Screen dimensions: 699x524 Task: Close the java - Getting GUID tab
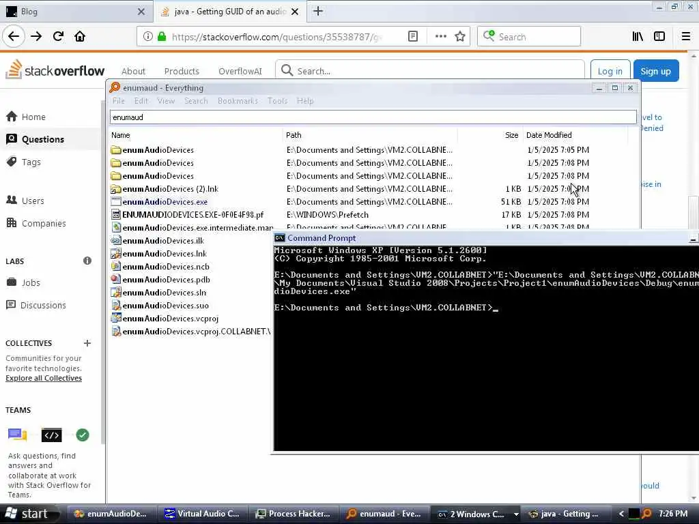coord(295,12)
